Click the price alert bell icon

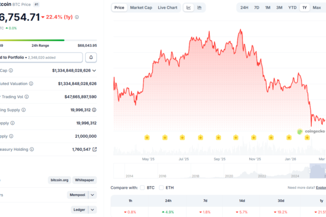click(91, 57)
